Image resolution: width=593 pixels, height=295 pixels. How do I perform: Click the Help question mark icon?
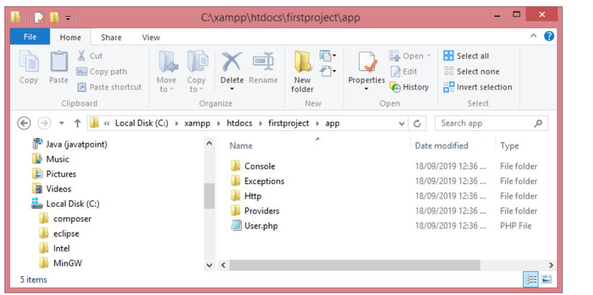549,37
